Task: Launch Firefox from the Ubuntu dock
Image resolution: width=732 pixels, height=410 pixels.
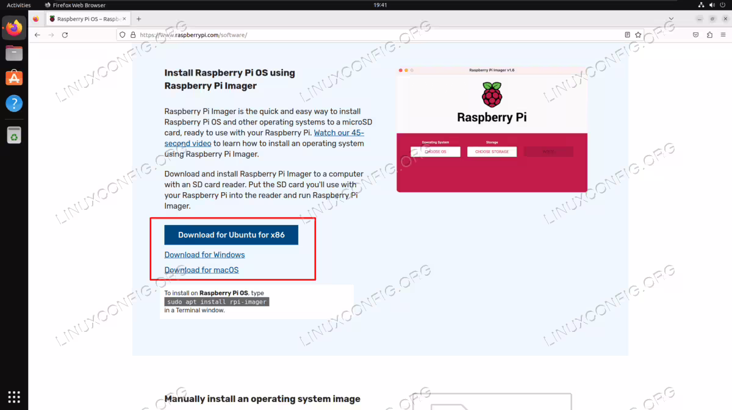Action: click(14, 27)
